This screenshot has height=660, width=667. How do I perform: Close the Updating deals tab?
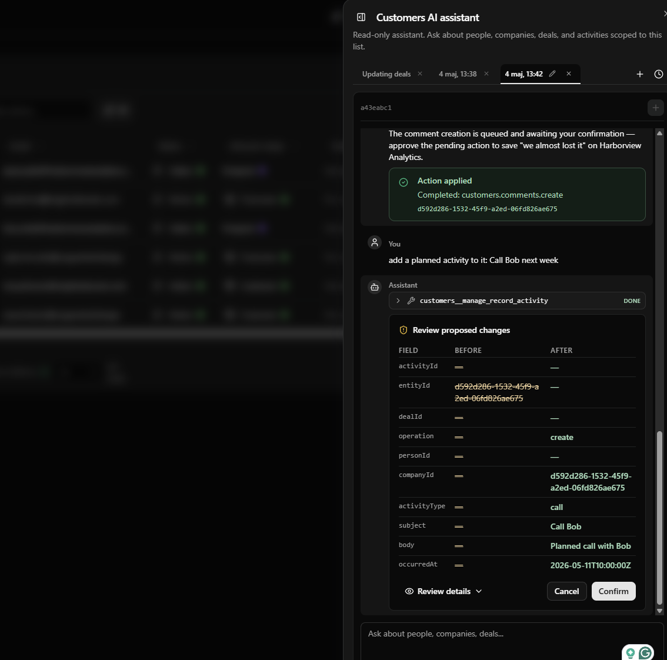click(x=420, y=74)
